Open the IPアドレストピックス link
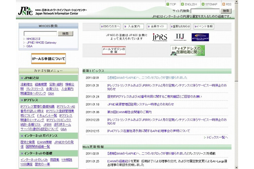Viewport: 254px width, 169px height. pyautogui.click(x=59, y=120)
